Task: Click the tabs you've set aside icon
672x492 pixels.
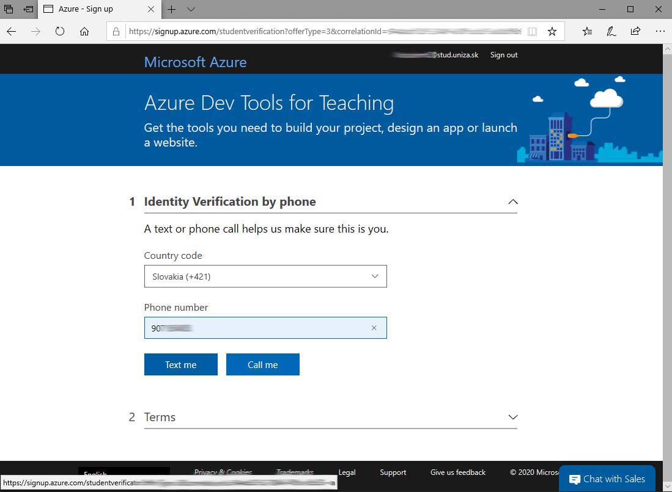Action: pos(8,9)
